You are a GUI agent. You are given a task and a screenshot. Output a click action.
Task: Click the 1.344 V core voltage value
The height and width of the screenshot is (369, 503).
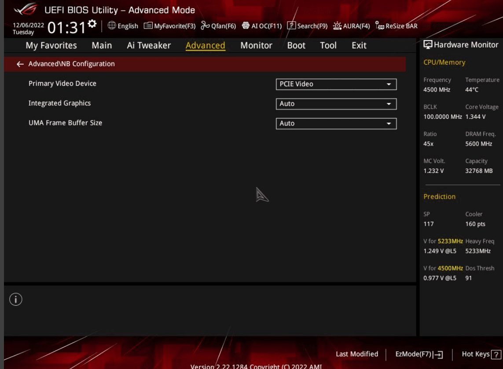pyautogui.click(x=475, y=117)
